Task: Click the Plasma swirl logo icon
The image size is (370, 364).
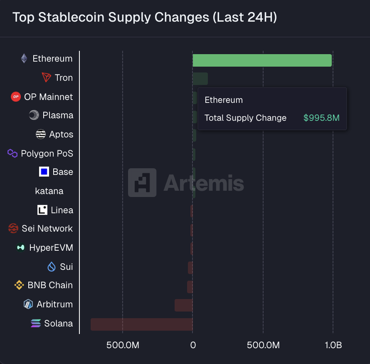Action: tap(34, 115)
